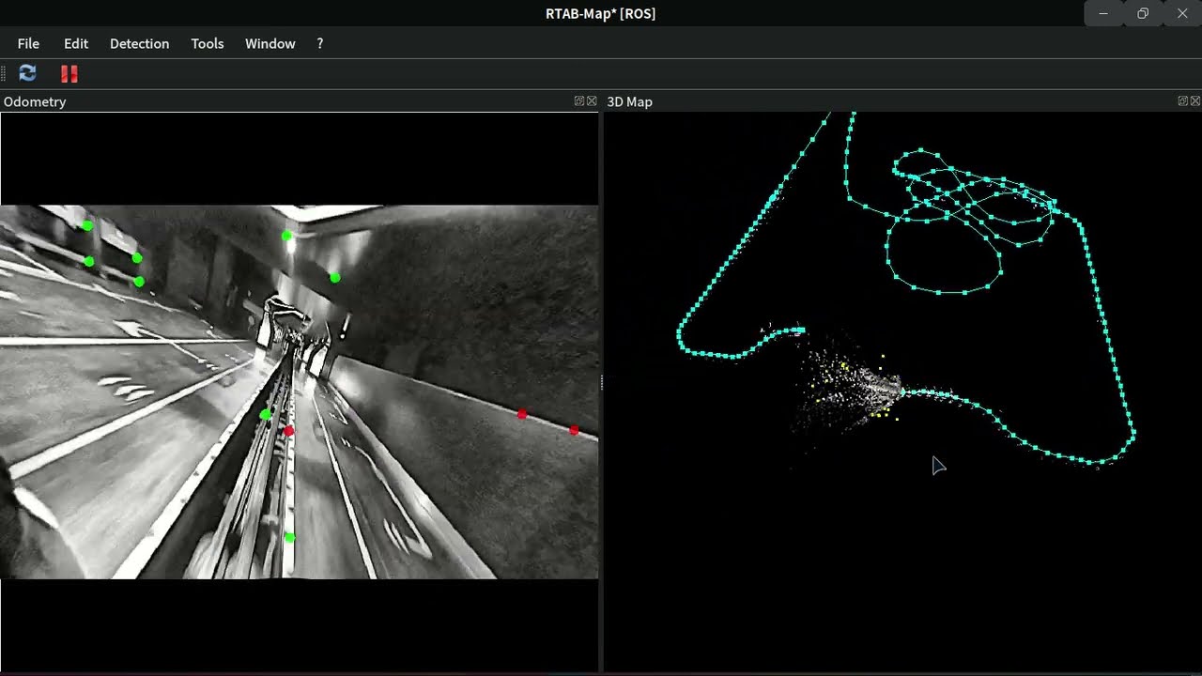This screenshot has height=676, width=1202.
Task: Close the 3D Map panel with its X icon
Action: click(x=1195, y=100)
